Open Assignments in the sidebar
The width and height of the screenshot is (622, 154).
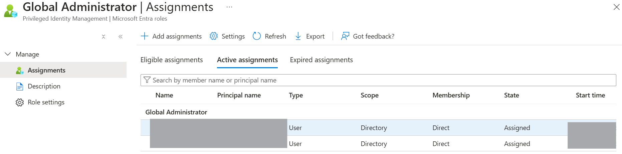[x=63, y=70]
